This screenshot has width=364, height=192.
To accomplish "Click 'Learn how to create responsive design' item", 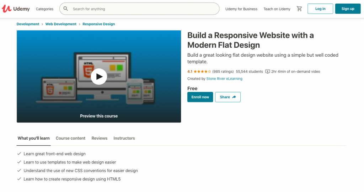I will click(72, 179).
